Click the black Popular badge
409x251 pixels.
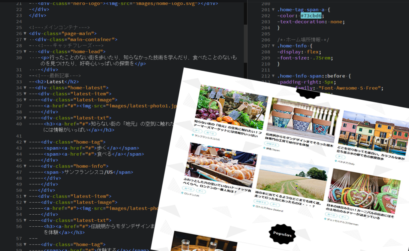[282, 234]
